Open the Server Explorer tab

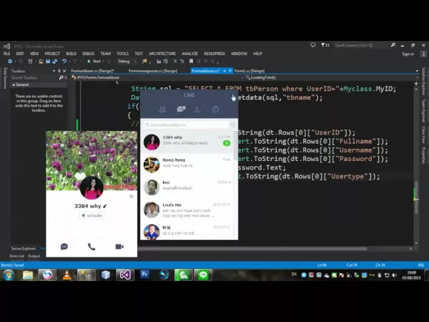[x=23, y=249]
